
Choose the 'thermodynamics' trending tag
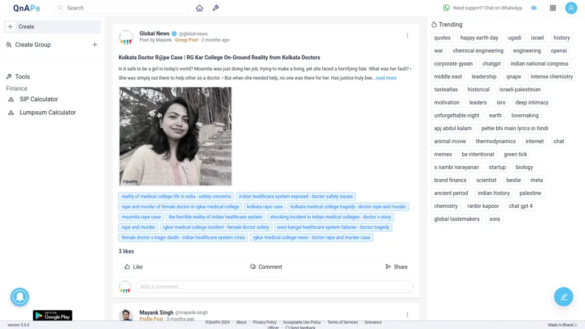click(495, 142)
